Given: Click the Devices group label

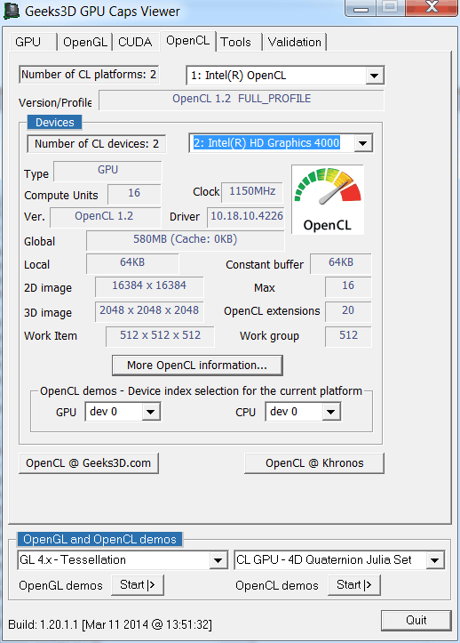Looking at the screenshot, I should tap(54, 122).
